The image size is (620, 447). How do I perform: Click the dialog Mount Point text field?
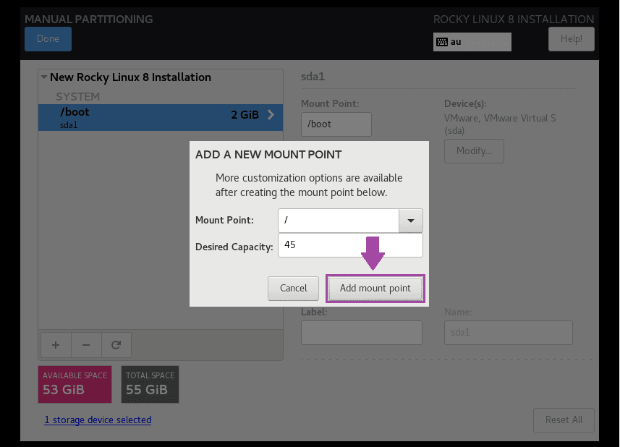(339, 221)
